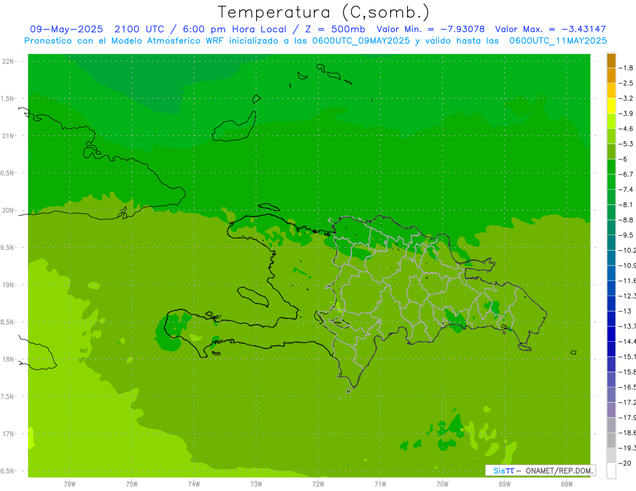636x491 pixels.
Task: Click the title "Temperatura (C,somb.)"
Action: pyautogui.click(x=324, y=13)
